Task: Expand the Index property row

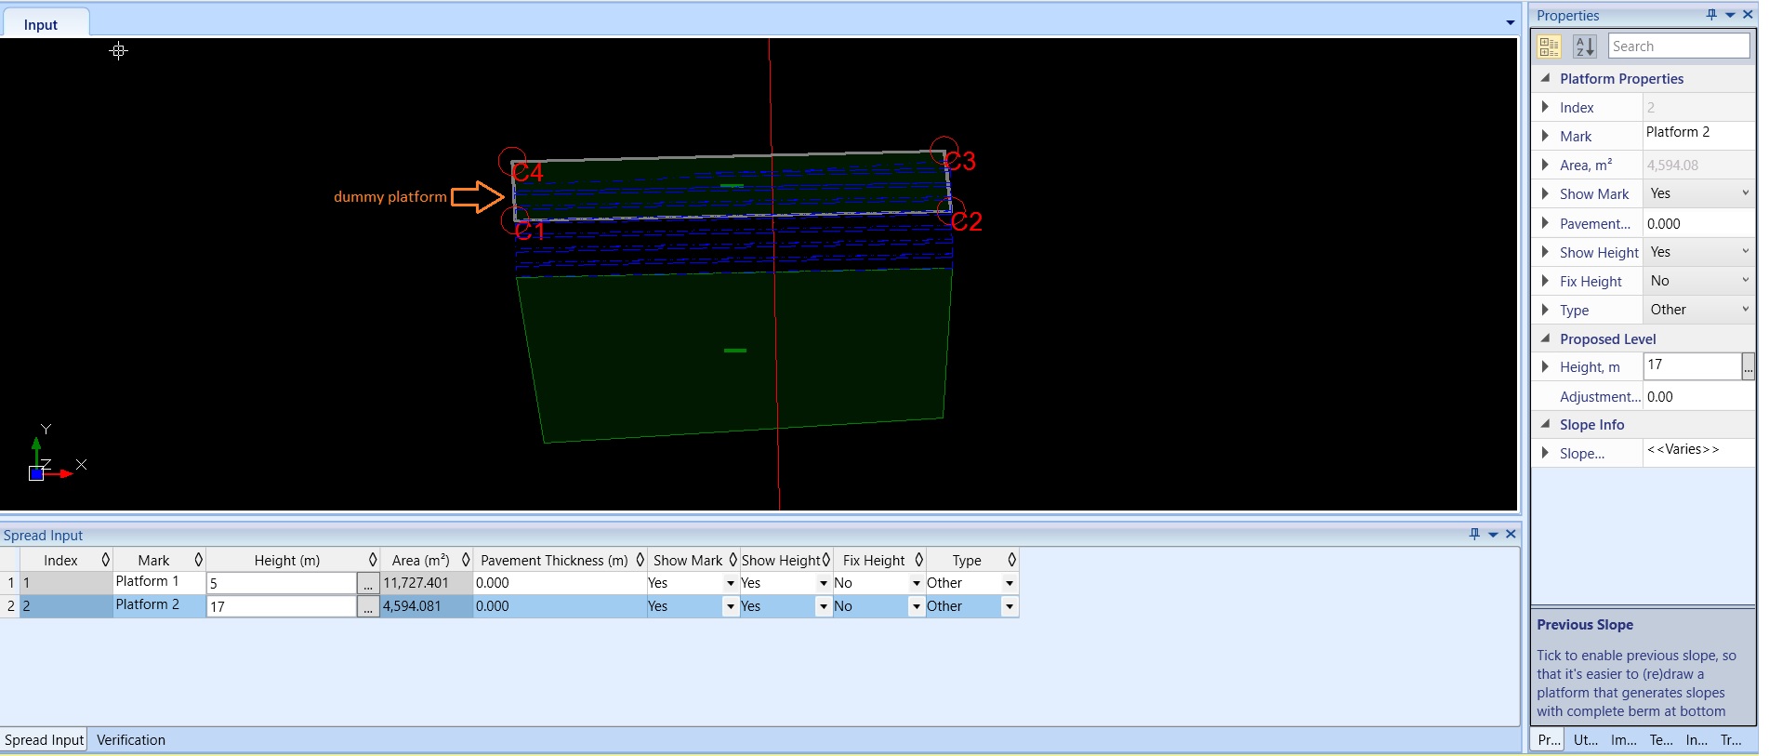Action: [x=1545, y=107]
